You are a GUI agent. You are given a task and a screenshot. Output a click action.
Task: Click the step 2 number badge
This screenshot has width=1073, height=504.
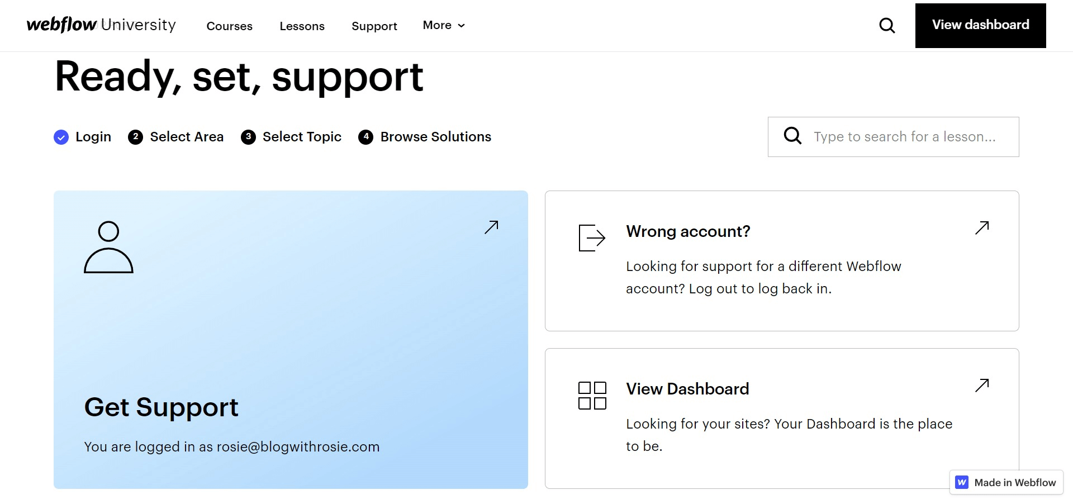[135, 137]
